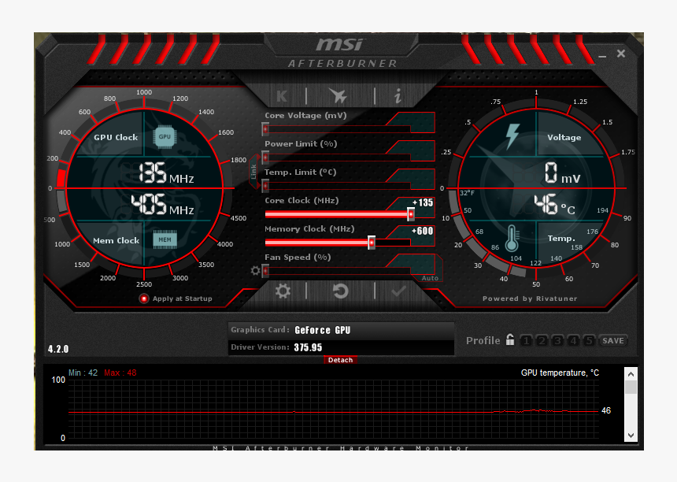This screenshot has width=677, height=482.
Task: Click the Max : 48 value
Action: 120,373
